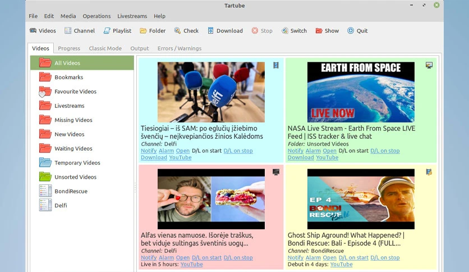
Task: Open the Livestreams menu
Action: 132,16
